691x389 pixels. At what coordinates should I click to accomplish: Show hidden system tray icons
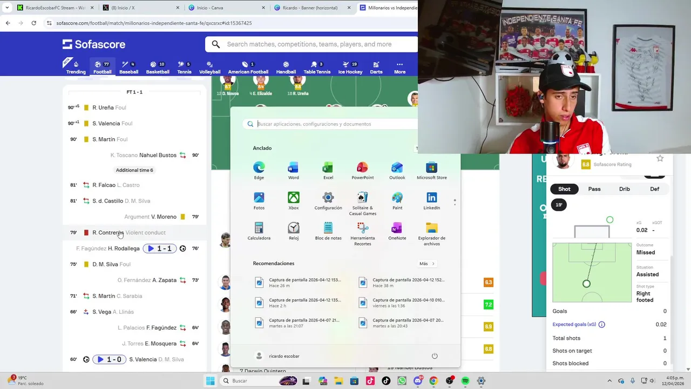pyautogui.click(x=609, y=381)
